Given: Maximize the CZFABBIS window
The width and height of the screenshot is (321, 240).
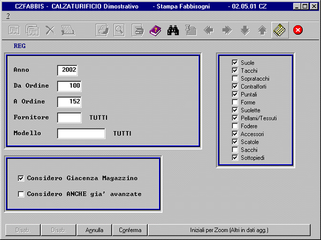Looking at the screenshot, I should 304,6.
